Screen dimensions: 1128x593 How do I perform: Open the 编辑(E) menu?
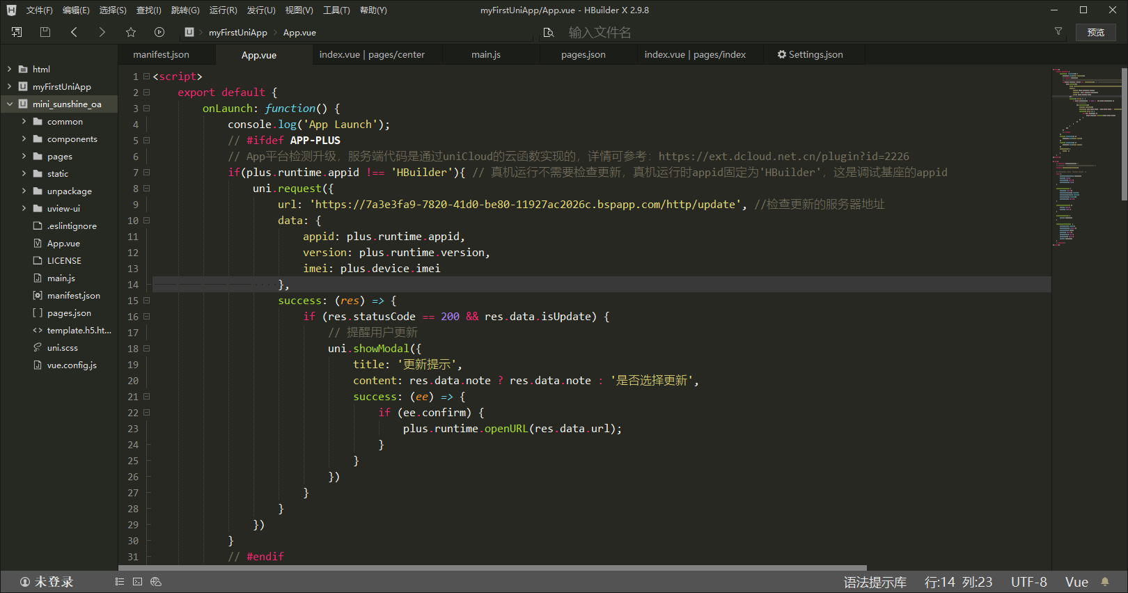pos(76,10)
